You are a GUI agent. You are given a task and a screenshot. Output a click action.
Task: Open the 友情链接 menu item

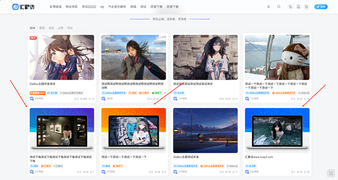[55, 7]
